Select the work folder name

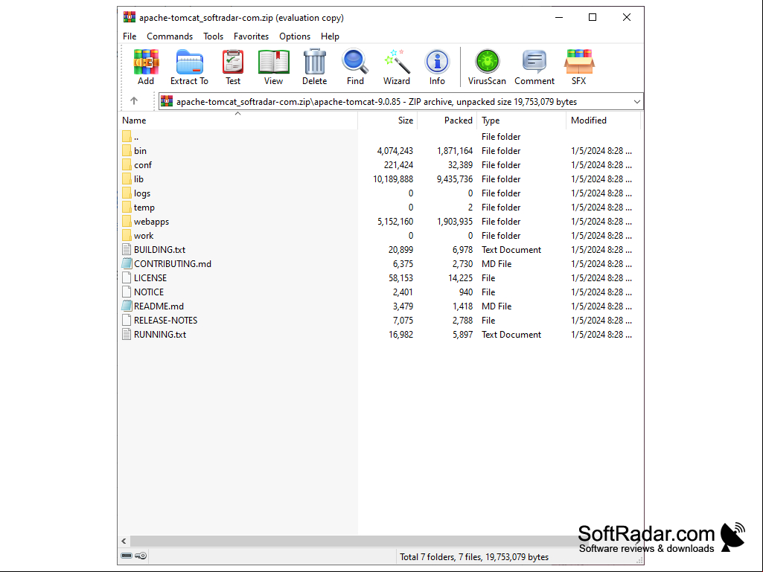click(144, 235)
